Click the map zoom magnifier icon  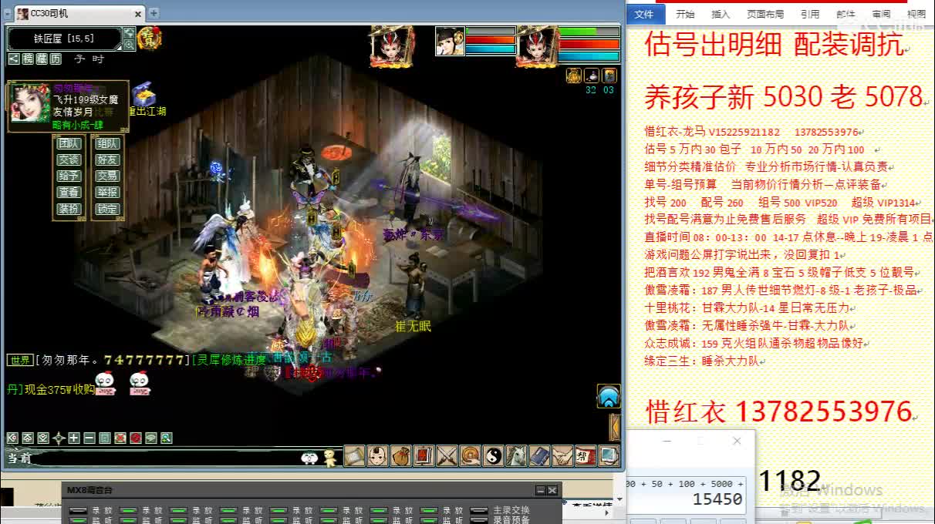129,45
